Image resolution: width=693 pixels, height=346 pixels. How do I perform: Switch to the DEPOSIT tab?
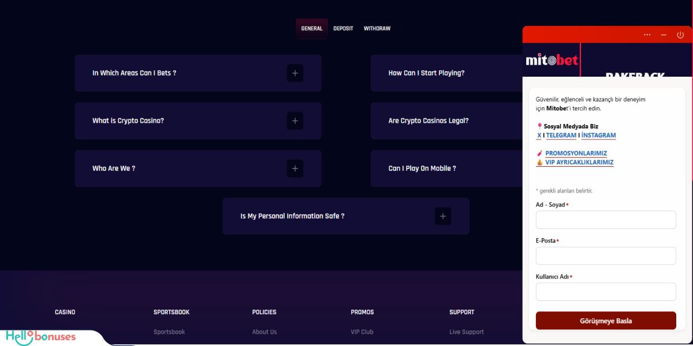tap(343, 28)
